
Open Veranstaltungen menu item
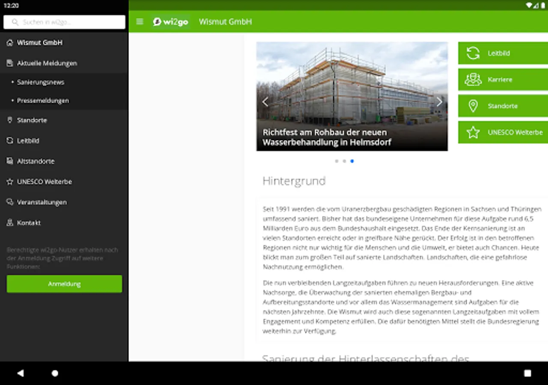[64, 202]
